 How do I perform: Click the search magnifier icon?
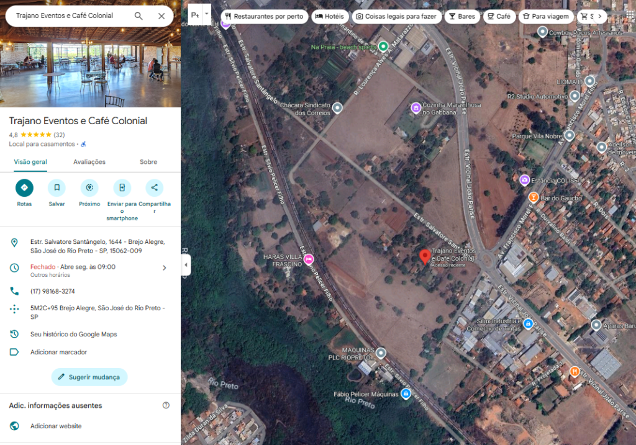pyautogui.click(x=139, y=16)
